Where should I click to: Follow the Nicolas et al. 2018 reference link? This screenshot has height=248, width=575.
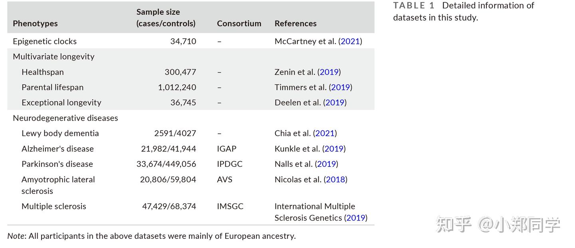[x=335, y=180]
